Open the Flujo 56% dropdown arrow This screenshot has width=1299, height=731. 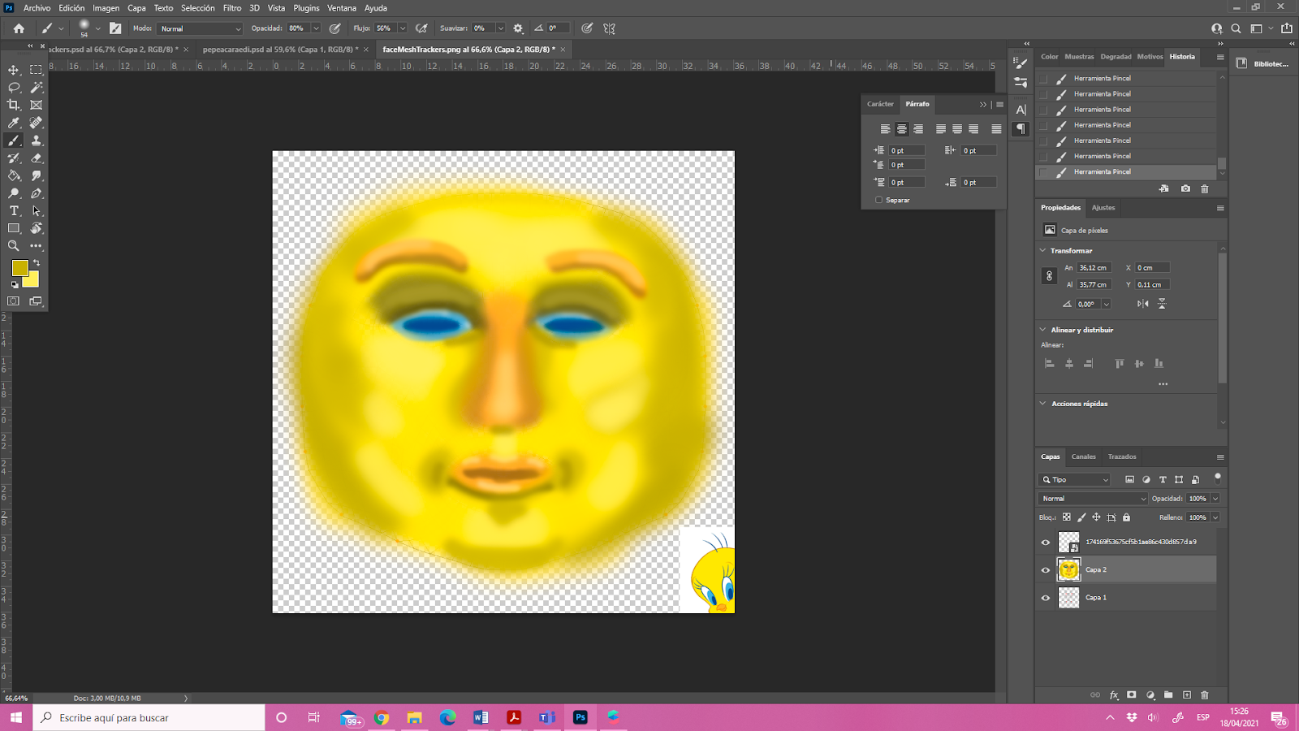(403, 28)
